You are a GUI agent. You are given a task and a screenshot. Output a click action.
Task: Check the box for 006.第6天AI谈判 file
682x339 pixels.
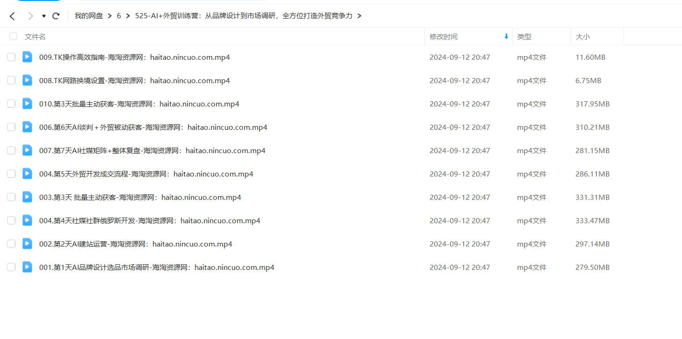click(11, 127)
